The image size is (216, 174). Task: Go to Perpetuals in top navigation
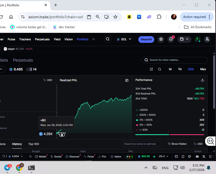(x=42, y=39)
